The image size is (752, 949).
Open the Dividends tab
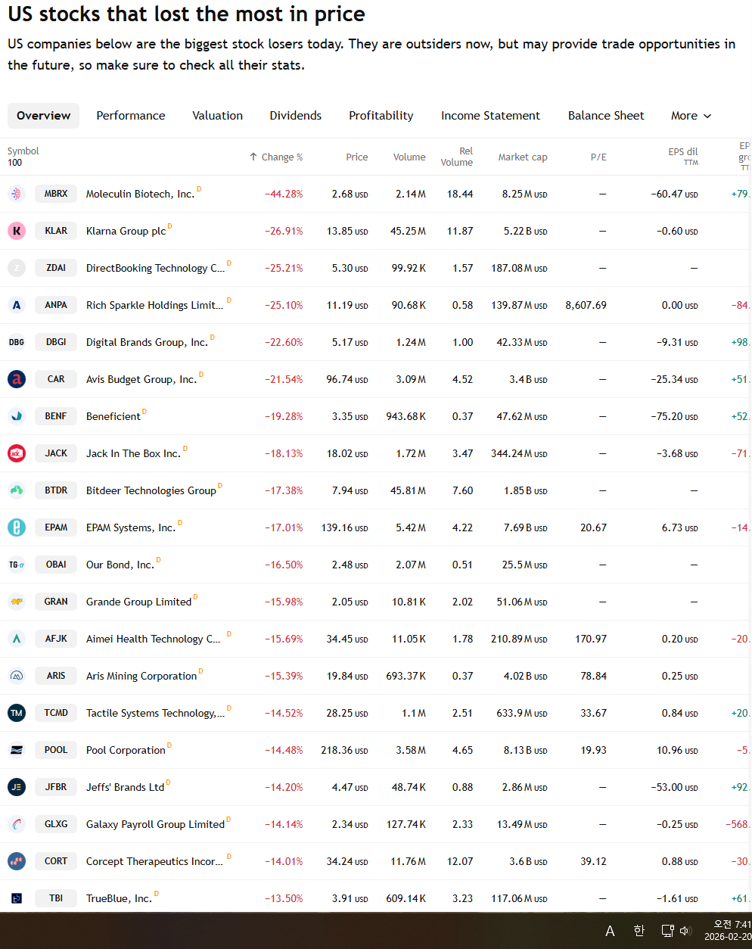(x=296, y=116)
